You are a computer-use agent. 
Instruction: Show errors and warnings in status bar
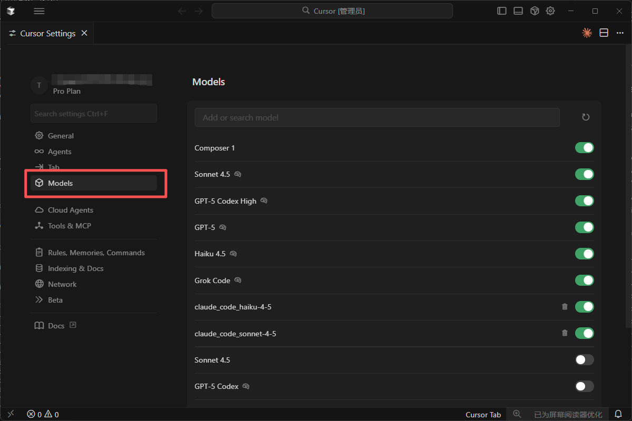pyautogui.click(x=43, y=414)
